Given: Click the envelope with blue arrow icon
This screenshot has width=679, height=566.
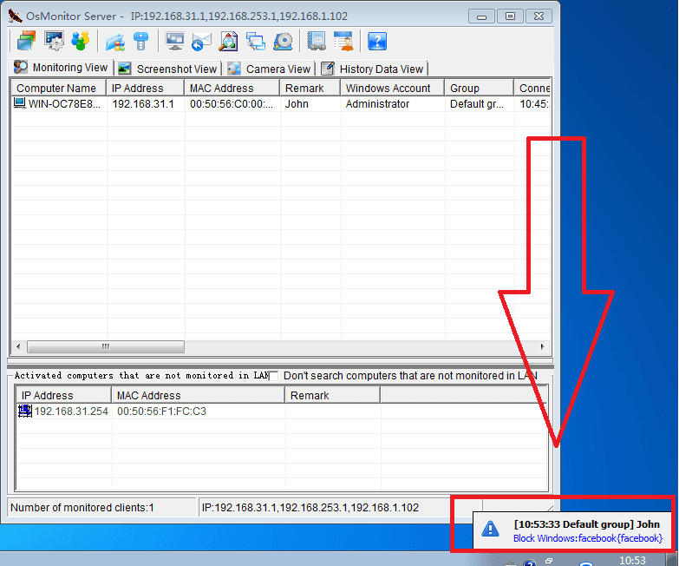Looking at the screenshot, I should coord(201,41).
